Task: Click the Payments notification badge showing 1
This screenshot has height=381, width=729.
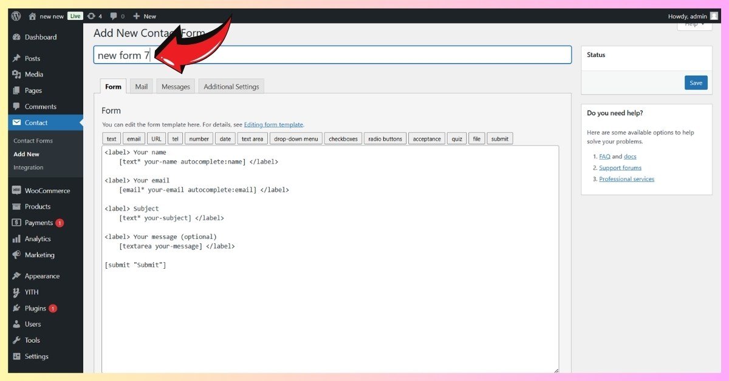Action: (60, 223)
